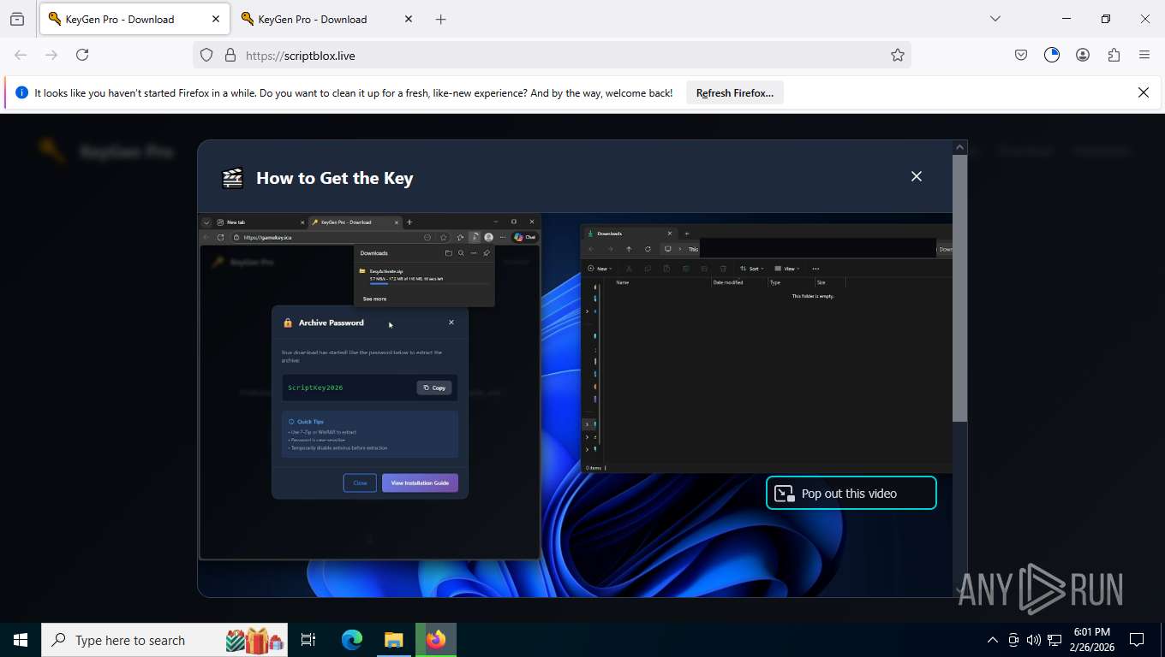
Task: Switch to the second KeyGen Pro tab
Action: tap(327, 19)
